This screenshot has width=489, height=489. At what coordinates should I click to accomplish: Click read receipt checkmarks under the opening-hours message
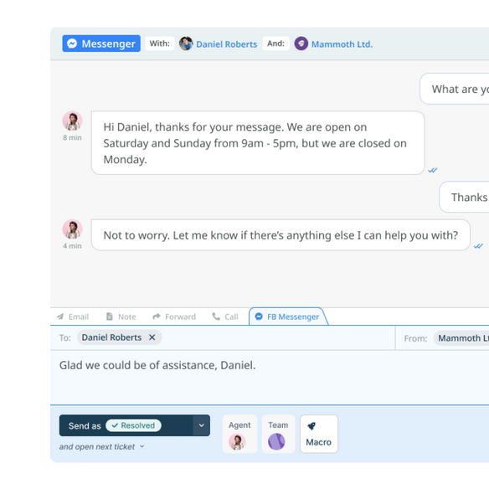click(433, 170)
